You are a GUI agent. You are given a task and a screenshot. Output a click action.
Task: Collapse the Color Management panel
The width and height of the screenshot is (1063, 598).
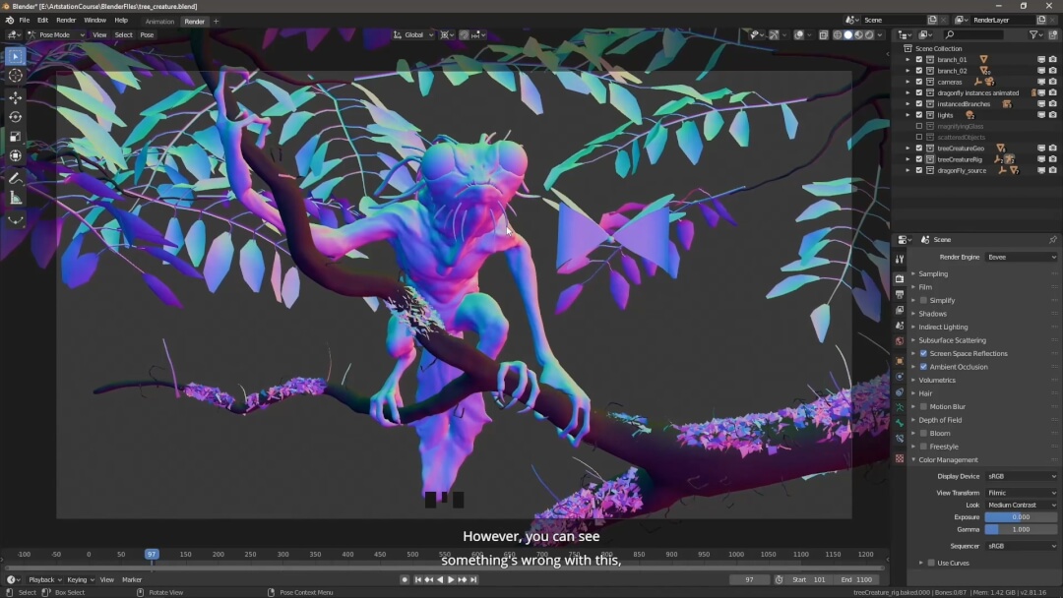pos(913,460)
